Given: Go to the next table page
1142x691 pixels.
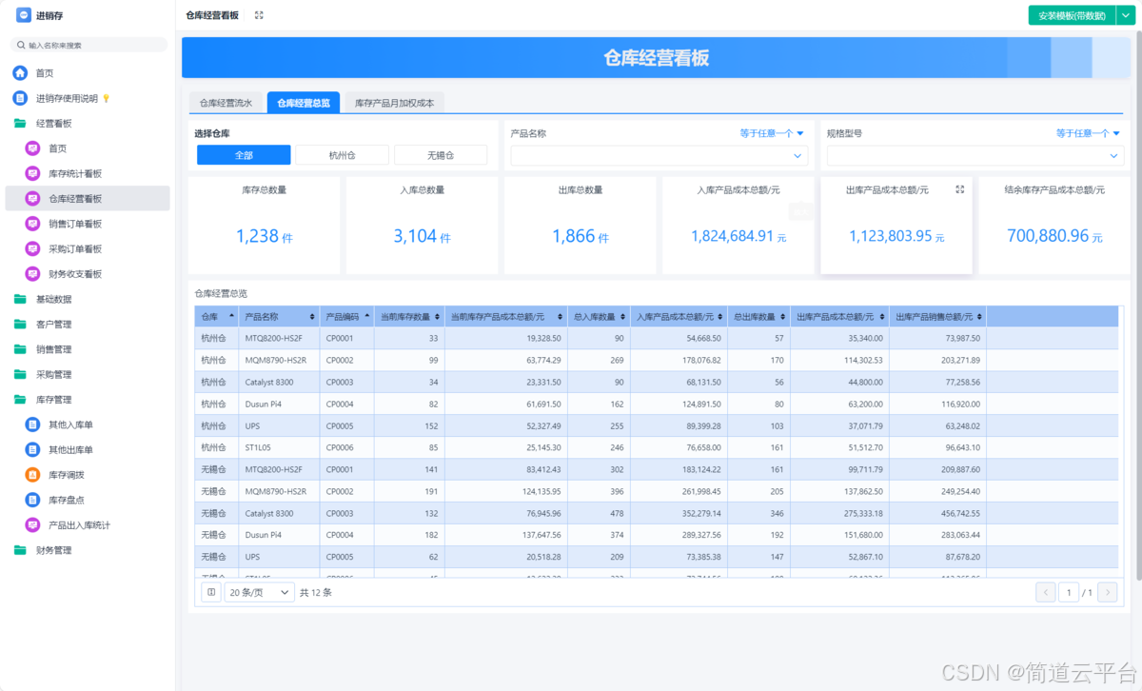Looking at the screenshot, I should pos(1107,592).
